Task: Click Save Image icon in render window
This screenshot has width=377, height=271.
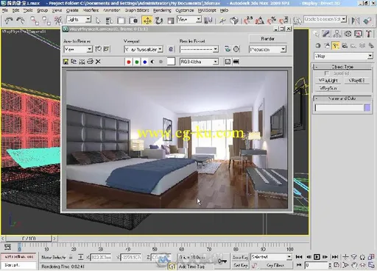Action: pyautogui.click(x=66, y=62)
